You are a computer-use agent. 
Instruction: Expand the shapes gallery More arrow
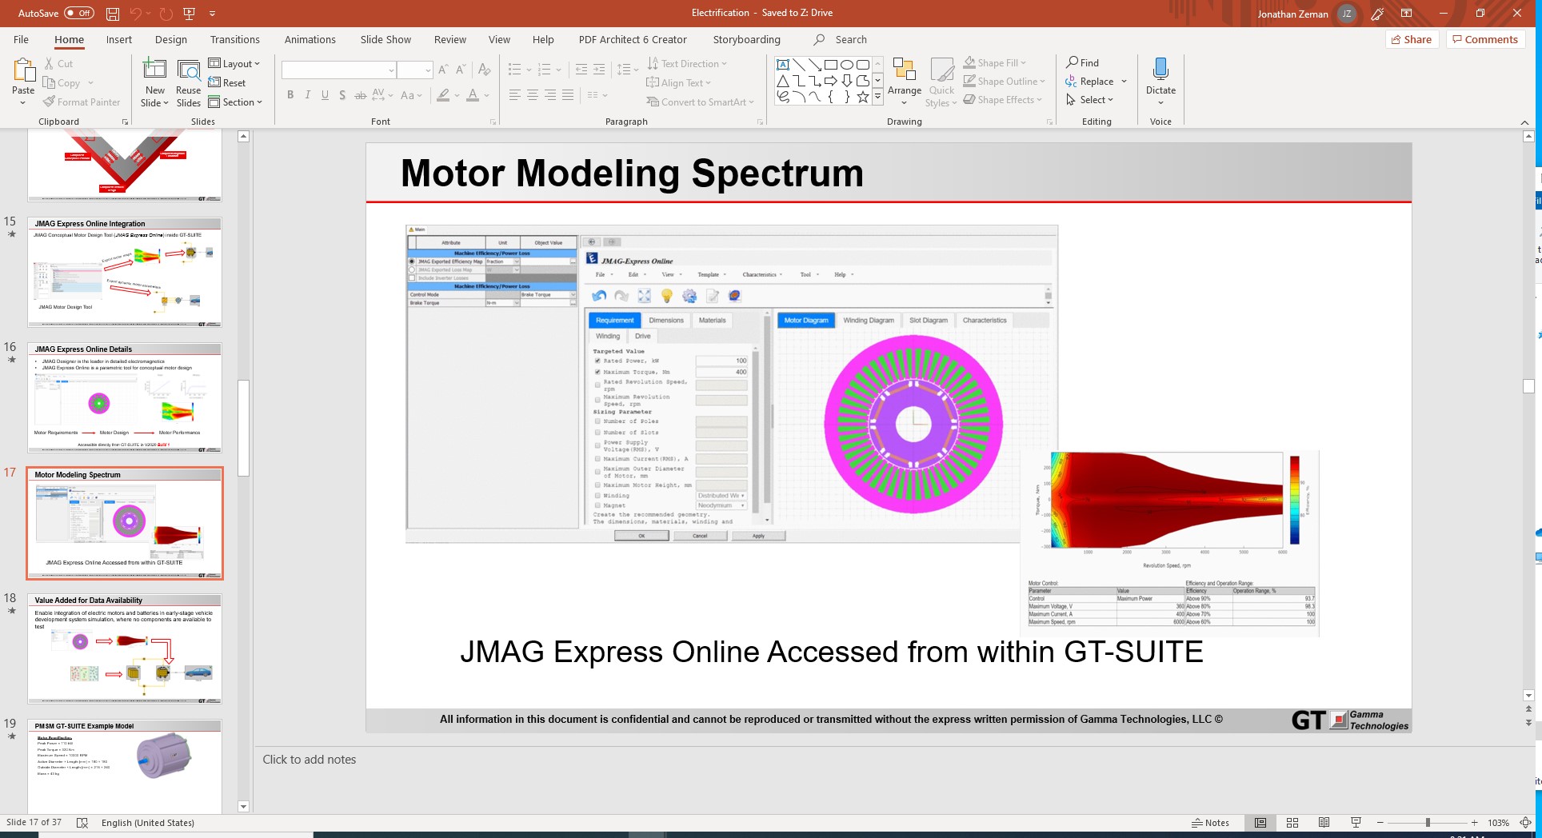coord(877,98)
